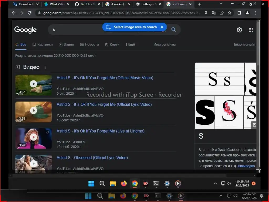269x202 pixels.
Task: Click the Google logo
Action: [x=25, y=30]
